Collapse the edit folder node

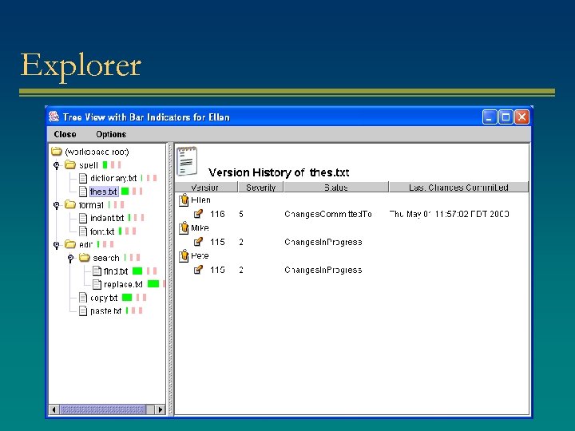(x=57, y=244)
